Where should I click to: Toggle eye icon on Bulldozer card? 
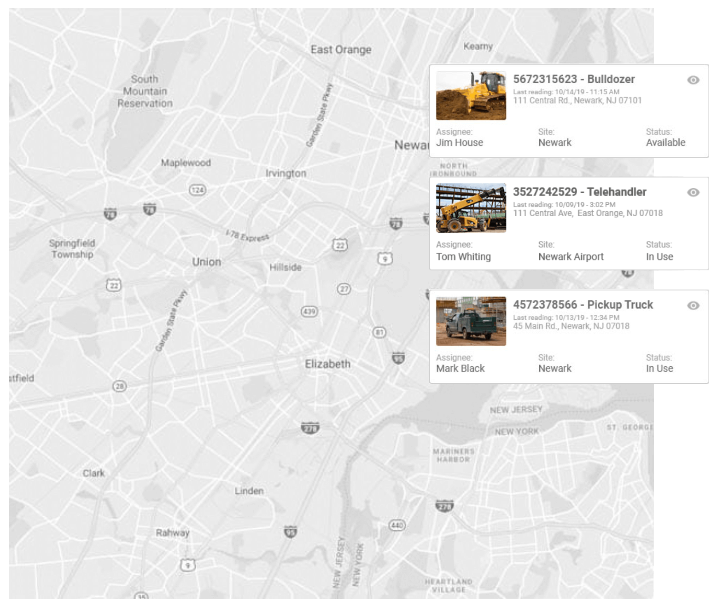(693, 80)
